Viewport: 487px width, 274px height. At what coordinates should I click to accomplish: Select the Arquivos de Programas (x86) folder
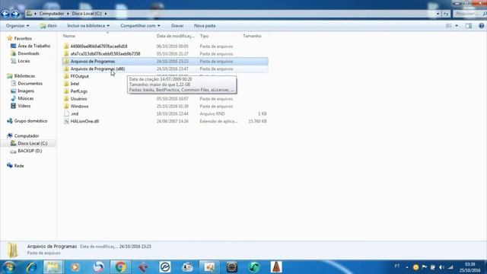pyautogui.click(x=165, y=68)
